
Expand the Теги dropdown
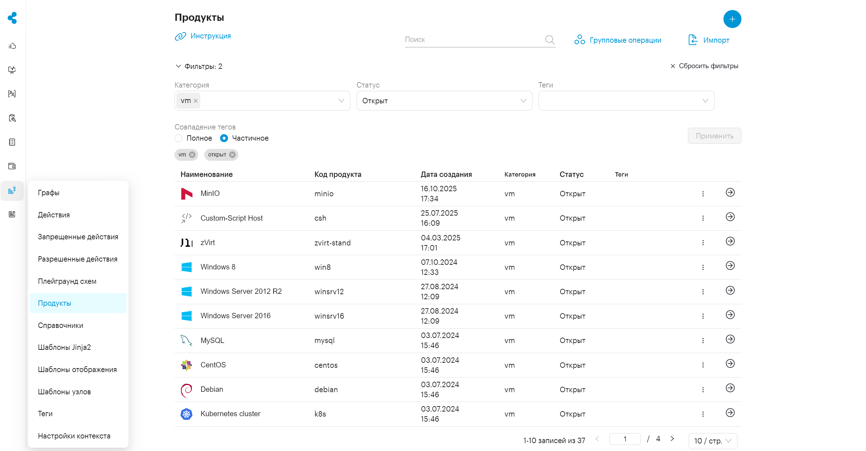pyautogui.click(x=705, y=101)
